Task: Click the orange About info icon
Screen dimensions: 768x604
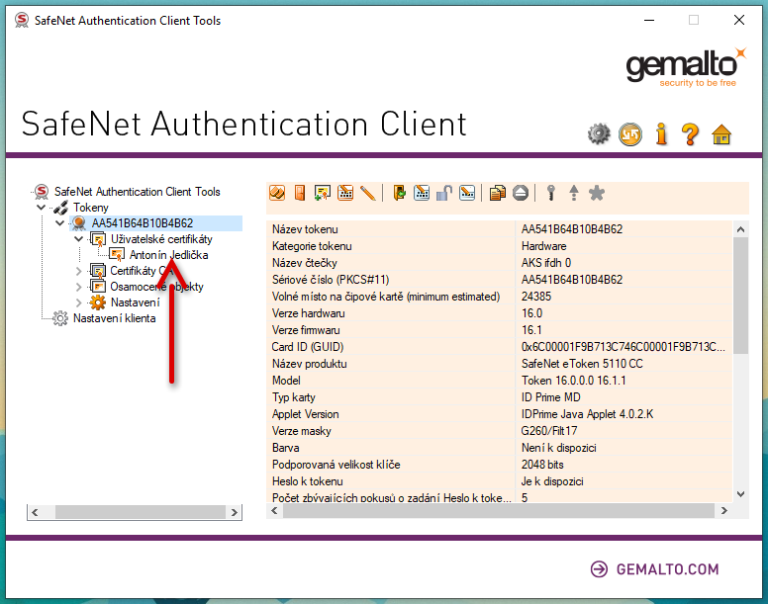Action: [x=661, y=134]
